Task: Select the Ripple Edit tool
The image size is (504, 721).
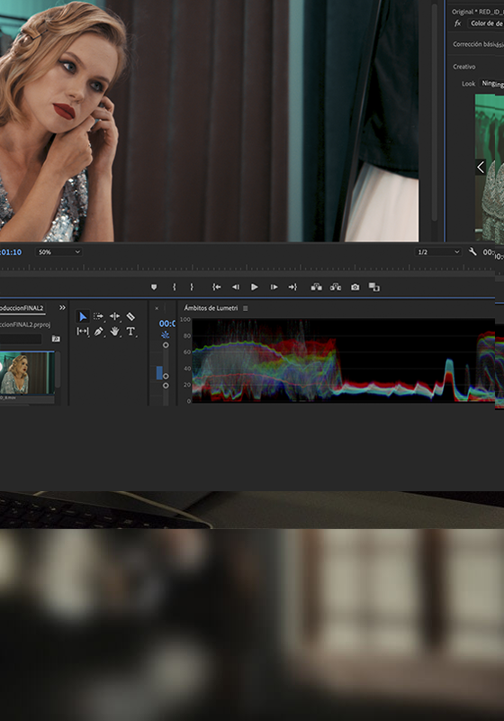Action: point(115,316)
